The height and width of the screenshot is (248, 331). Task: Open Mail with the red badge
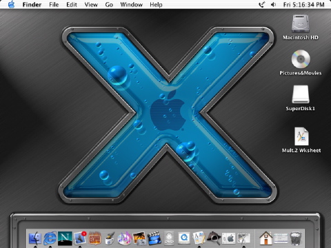point(80,238)
